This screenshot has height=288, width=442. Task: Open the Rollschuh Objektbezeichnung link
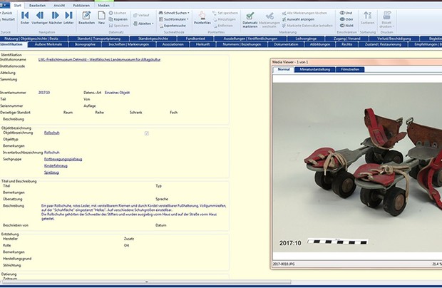pos(52,133)
